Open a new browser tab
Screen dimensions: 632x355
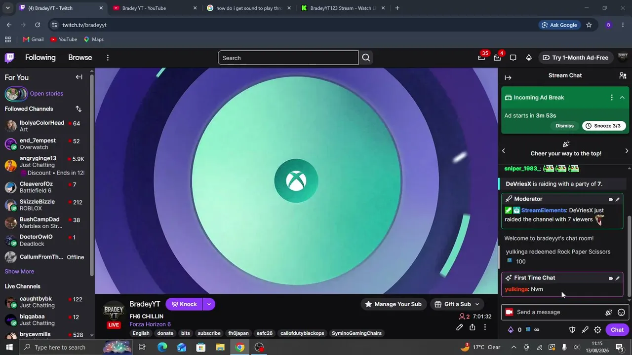point(397,8)
